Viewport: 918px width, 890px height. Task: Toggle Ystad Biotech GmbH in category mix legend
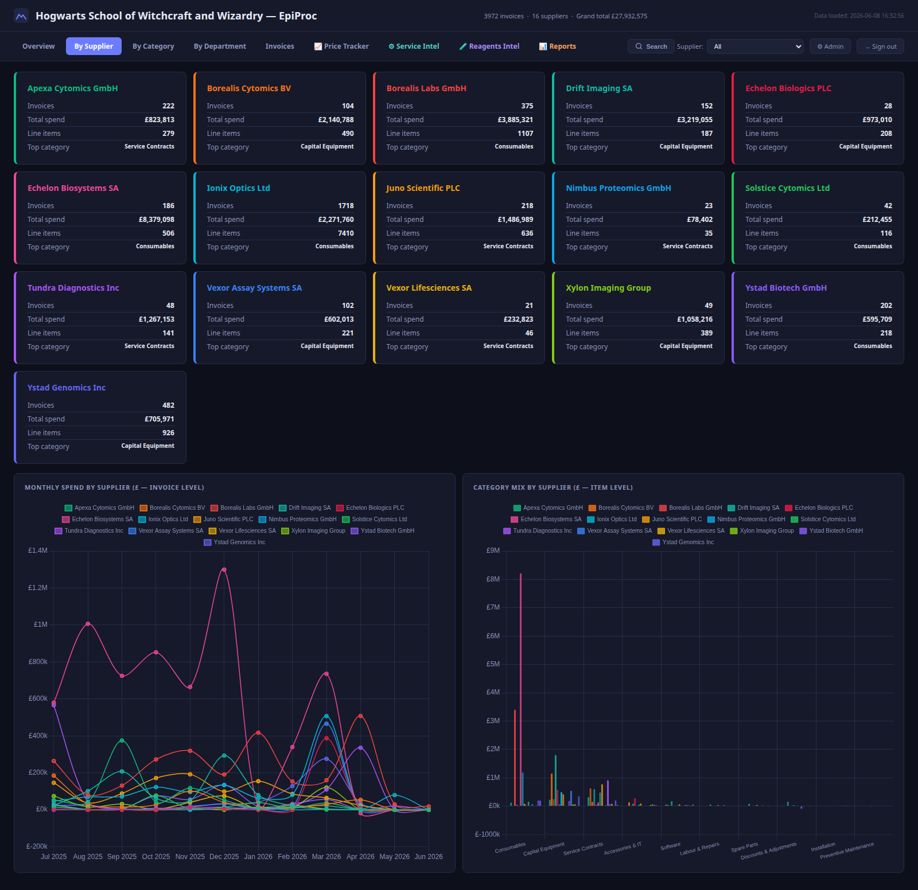pyautogui.click(x=831, y=531)
